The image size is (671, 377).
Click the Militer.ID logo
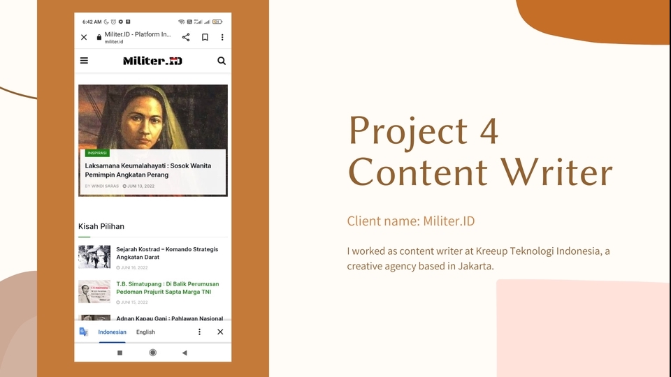(x=152, y=61)
